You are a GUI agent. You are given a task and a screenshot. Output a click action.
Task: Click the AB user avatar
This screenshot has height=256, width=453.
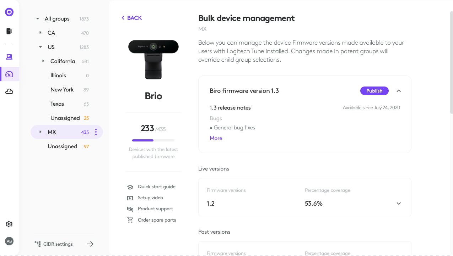click(9, 241)
